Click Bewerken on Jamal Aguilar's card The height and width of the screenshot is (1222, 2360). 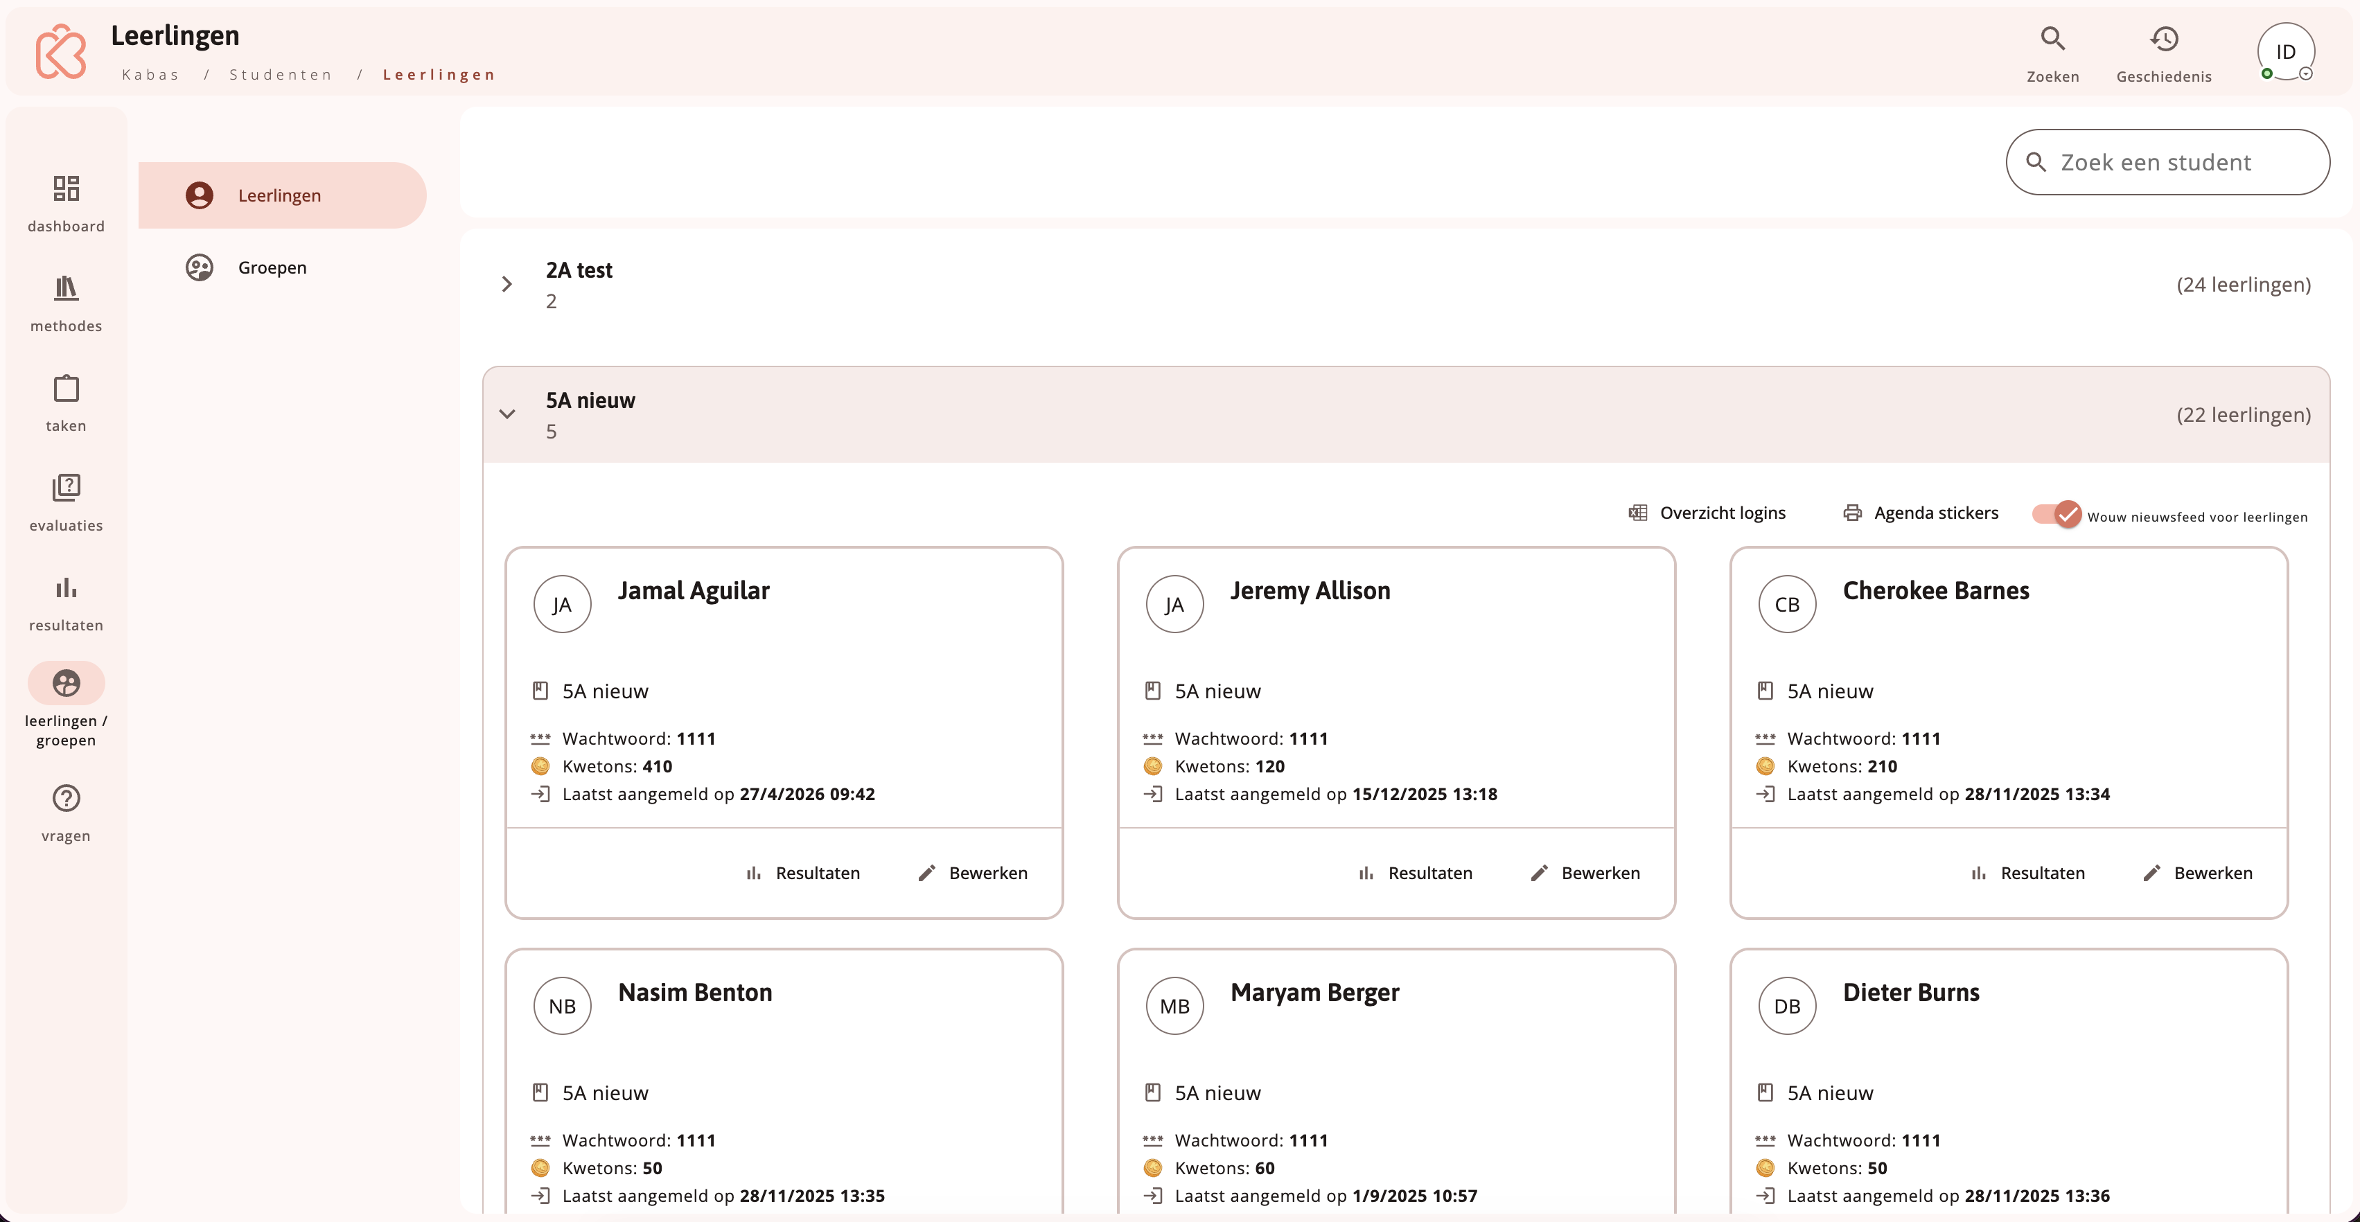coord(972,873)
